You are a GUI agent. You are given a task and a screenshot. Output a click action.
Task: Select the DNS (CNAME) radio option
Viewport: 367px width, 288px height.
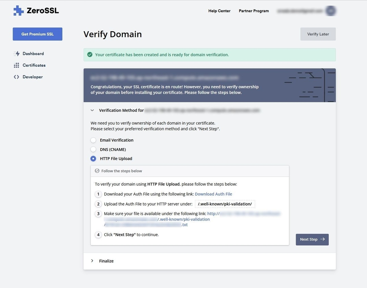point(93,149)
